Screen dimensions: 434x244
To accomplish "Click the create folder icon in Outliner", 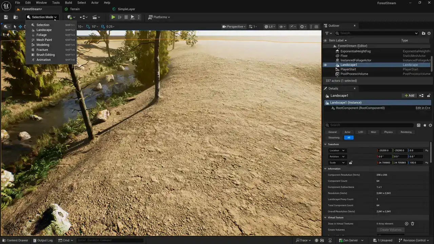I will pyautogui.click(x=423, y=33).
